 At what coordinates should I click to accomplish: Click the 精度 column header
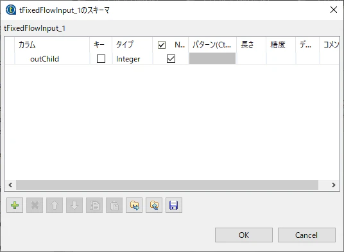281,45
